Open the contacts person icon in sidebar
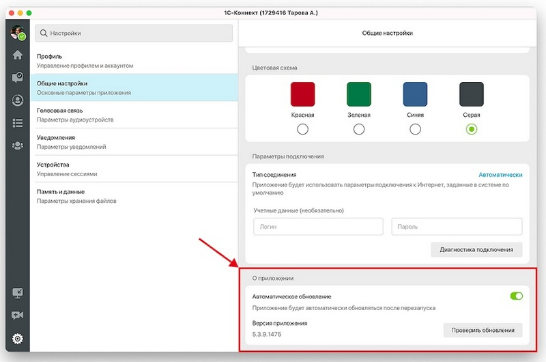 coord(18,100)
